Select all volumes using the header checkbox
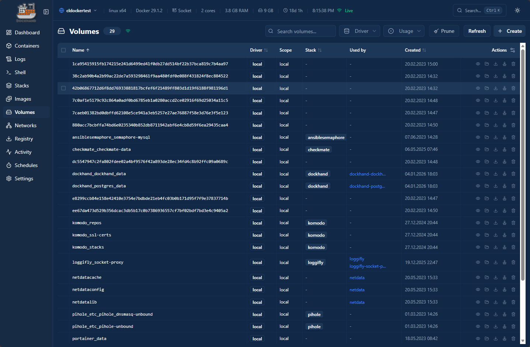530x347 pixels. (63, 50)
